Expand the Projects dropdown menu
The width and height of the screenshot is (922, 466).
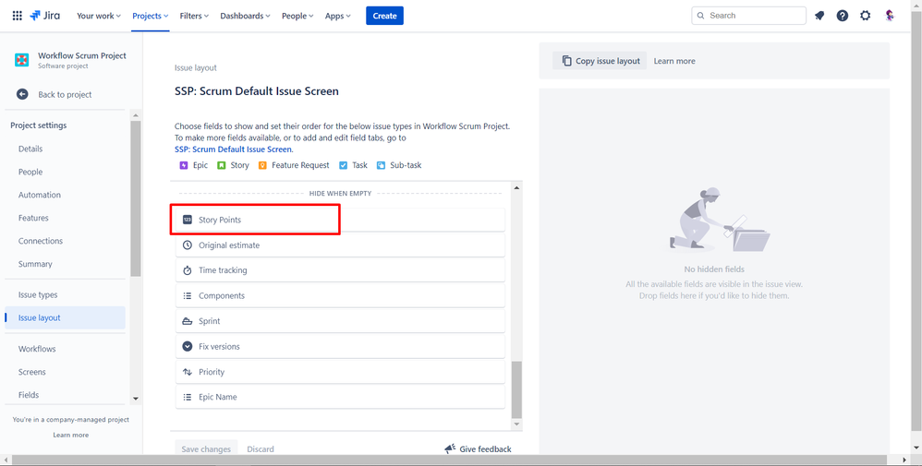click(151, 16)
